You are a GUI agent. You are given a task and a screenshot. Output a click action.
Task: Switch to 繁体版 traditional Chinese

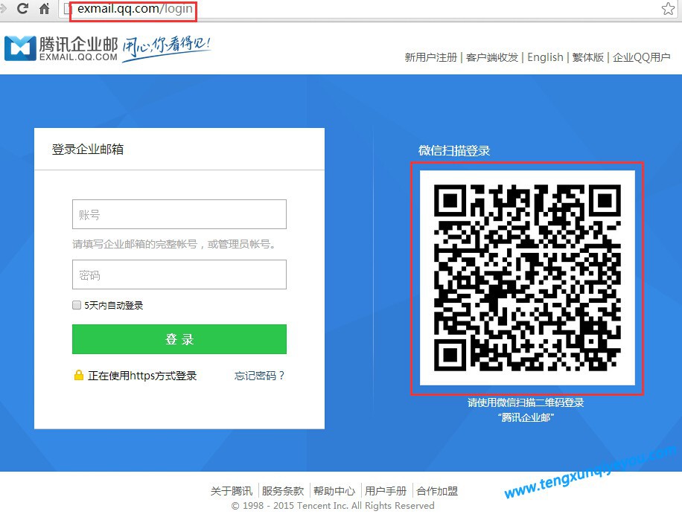[587, 57]
